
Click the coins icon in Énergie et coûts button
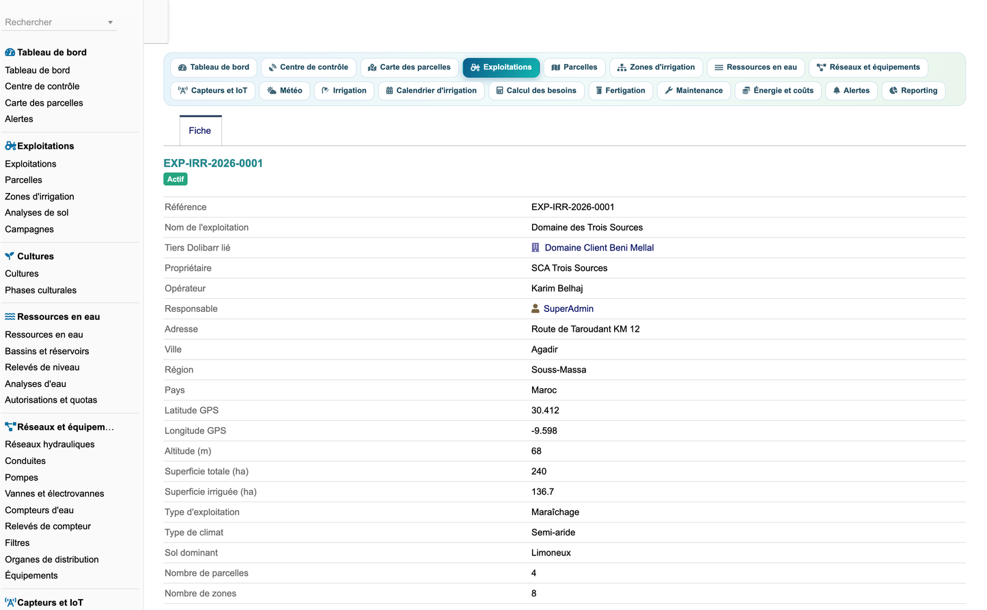747,91
